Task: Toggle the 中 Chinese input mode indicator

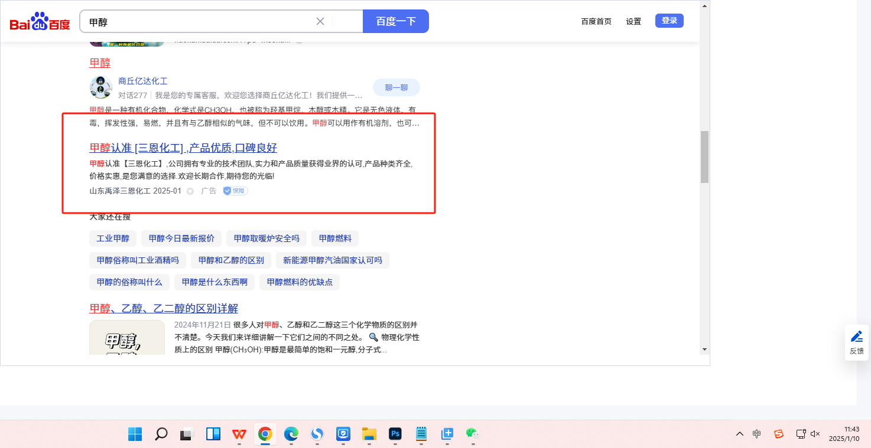Action: (x=757, y=434)
